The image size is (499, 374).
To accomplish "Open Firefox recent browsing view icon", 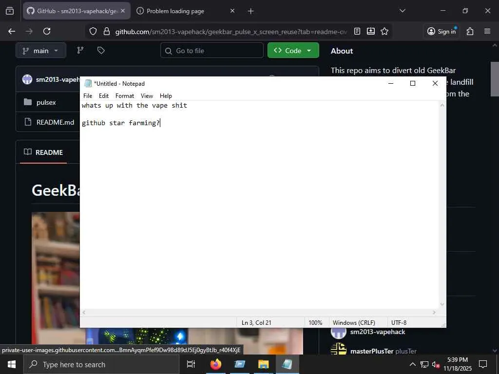I will [10, 11].
